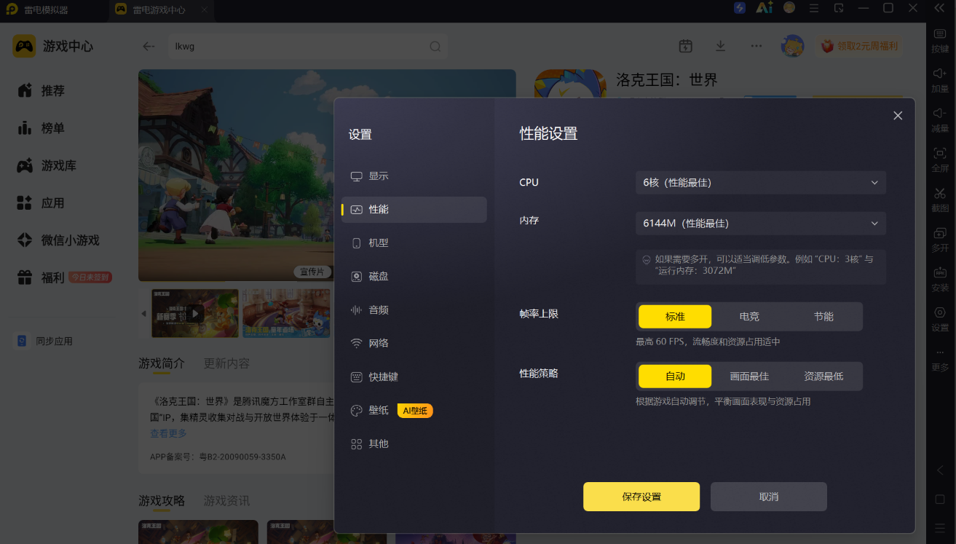Viewport: 956px width, 544px height.
Task: Set frame rate limit to 节能
Action: (823, 317)
